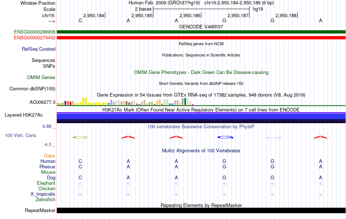
Task: Select the Rhesus species row label
Action: pyautogui.click(x=47, y=167)
